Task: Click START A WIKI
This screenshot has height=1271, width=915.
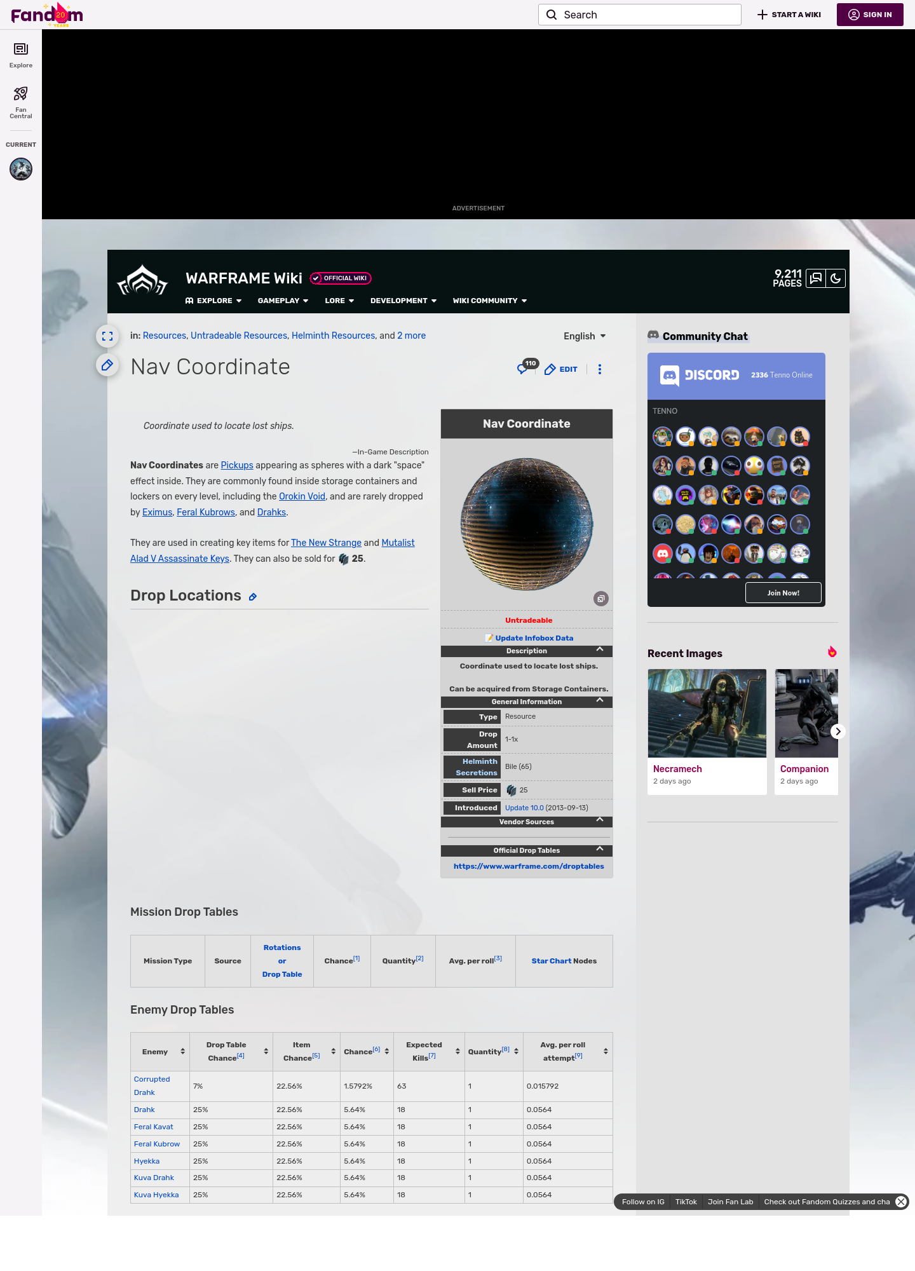Action: click(789, 15)
